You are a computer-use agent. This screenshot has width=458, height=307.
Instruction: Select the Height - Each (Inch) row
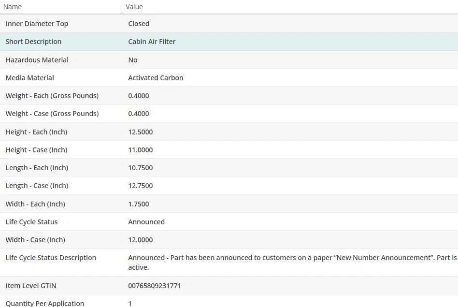36,132
